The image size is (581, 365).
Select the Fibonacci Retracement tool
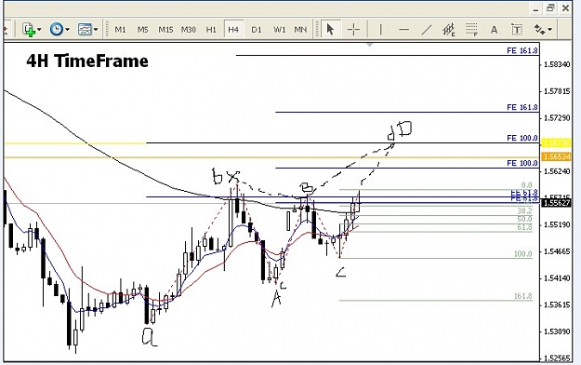coord(471,30)
